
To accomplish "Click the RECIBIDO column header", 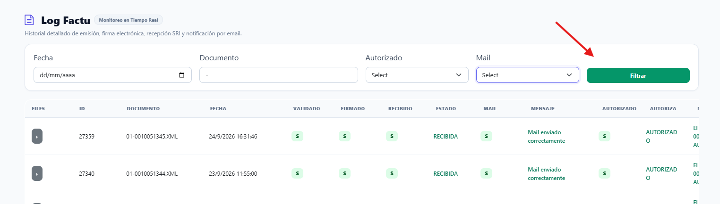I will tap(400, 108).
